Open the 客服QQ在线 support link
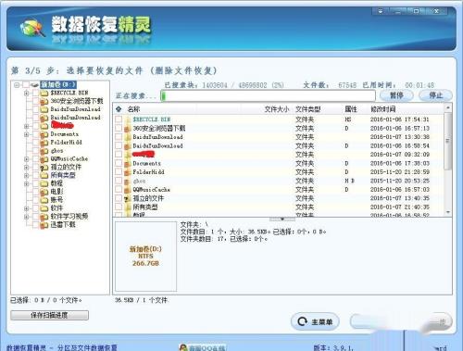This screenshot has height=351, width=463. [x=206, y=348]
